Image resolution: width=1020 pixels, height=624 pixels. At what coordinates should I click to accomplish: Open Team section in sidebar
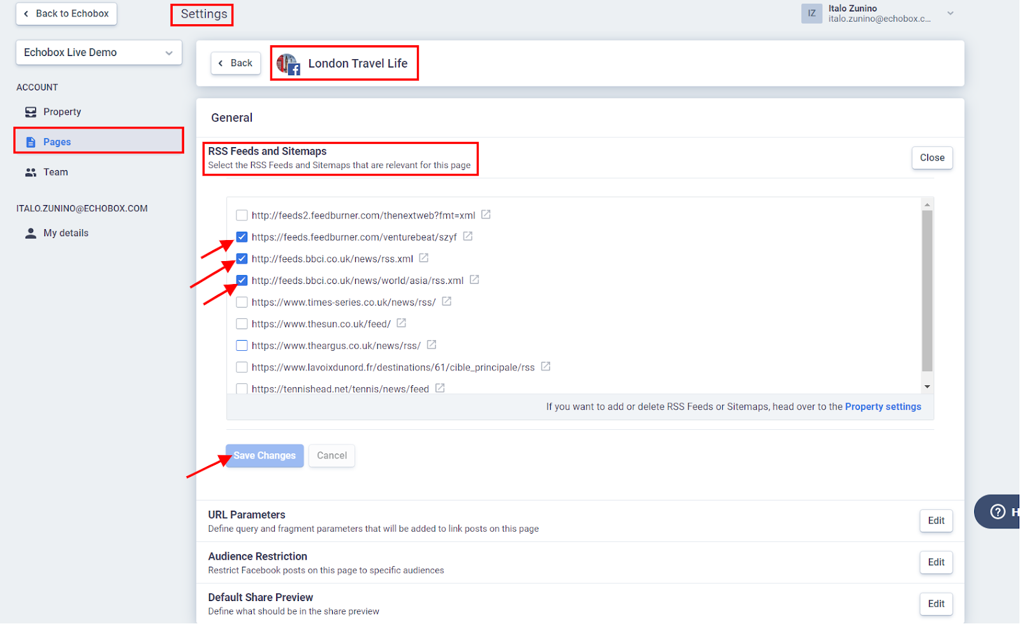coord(55,173)
